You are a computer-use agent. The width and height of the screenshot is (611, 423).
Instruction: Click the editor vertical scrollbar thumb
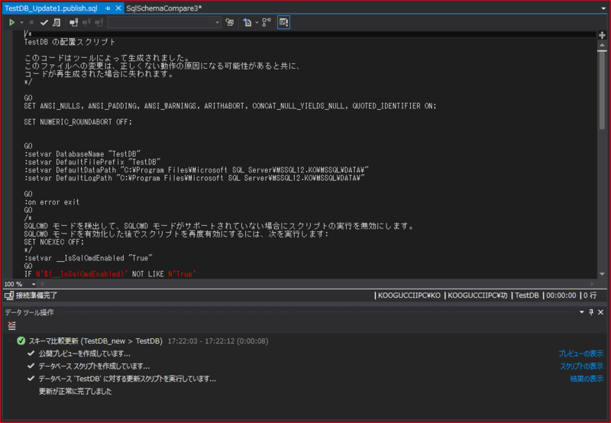point(602,89)
